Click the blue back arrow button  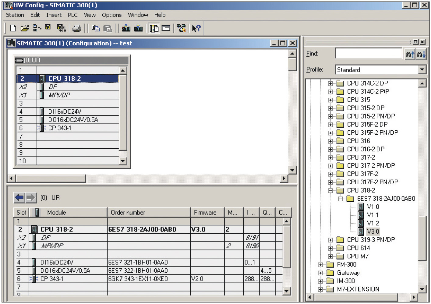tap(19, 198)
